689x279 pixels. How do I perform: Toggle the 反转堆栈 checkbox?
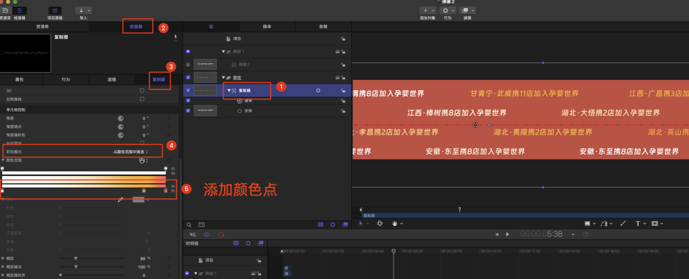(141, 99)
